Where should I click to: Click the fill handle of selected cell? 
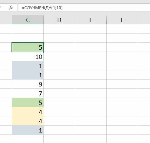tap(44, 52)
